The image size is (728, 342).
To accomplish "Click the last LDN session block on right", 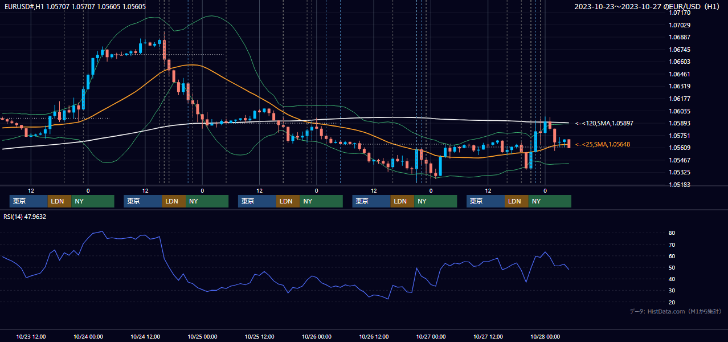I will [x=516, y=201].
